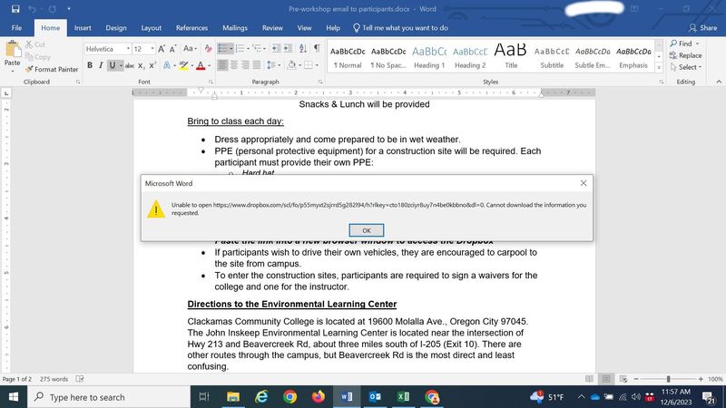Click the Paste icon in Clipboard group
Screen dimensions: 726x408
pyautogui.click(x=12, y=56)
